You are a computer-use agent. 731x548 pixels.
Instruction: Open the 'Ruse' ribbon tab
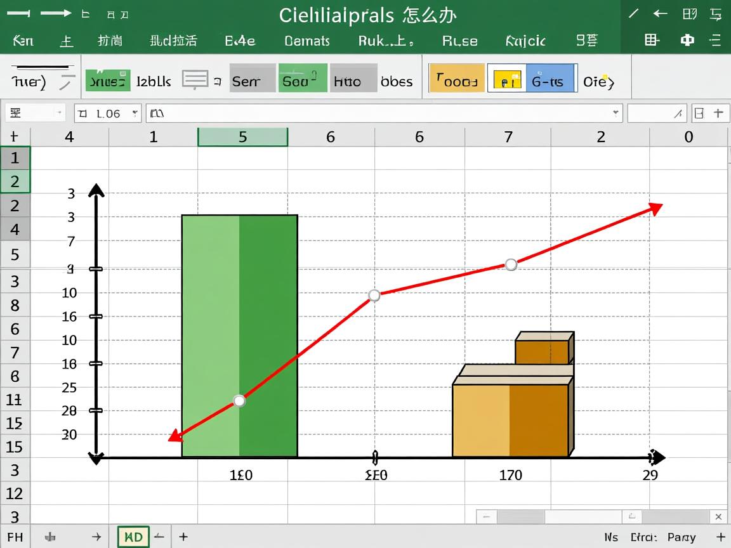tap(459, 41)
